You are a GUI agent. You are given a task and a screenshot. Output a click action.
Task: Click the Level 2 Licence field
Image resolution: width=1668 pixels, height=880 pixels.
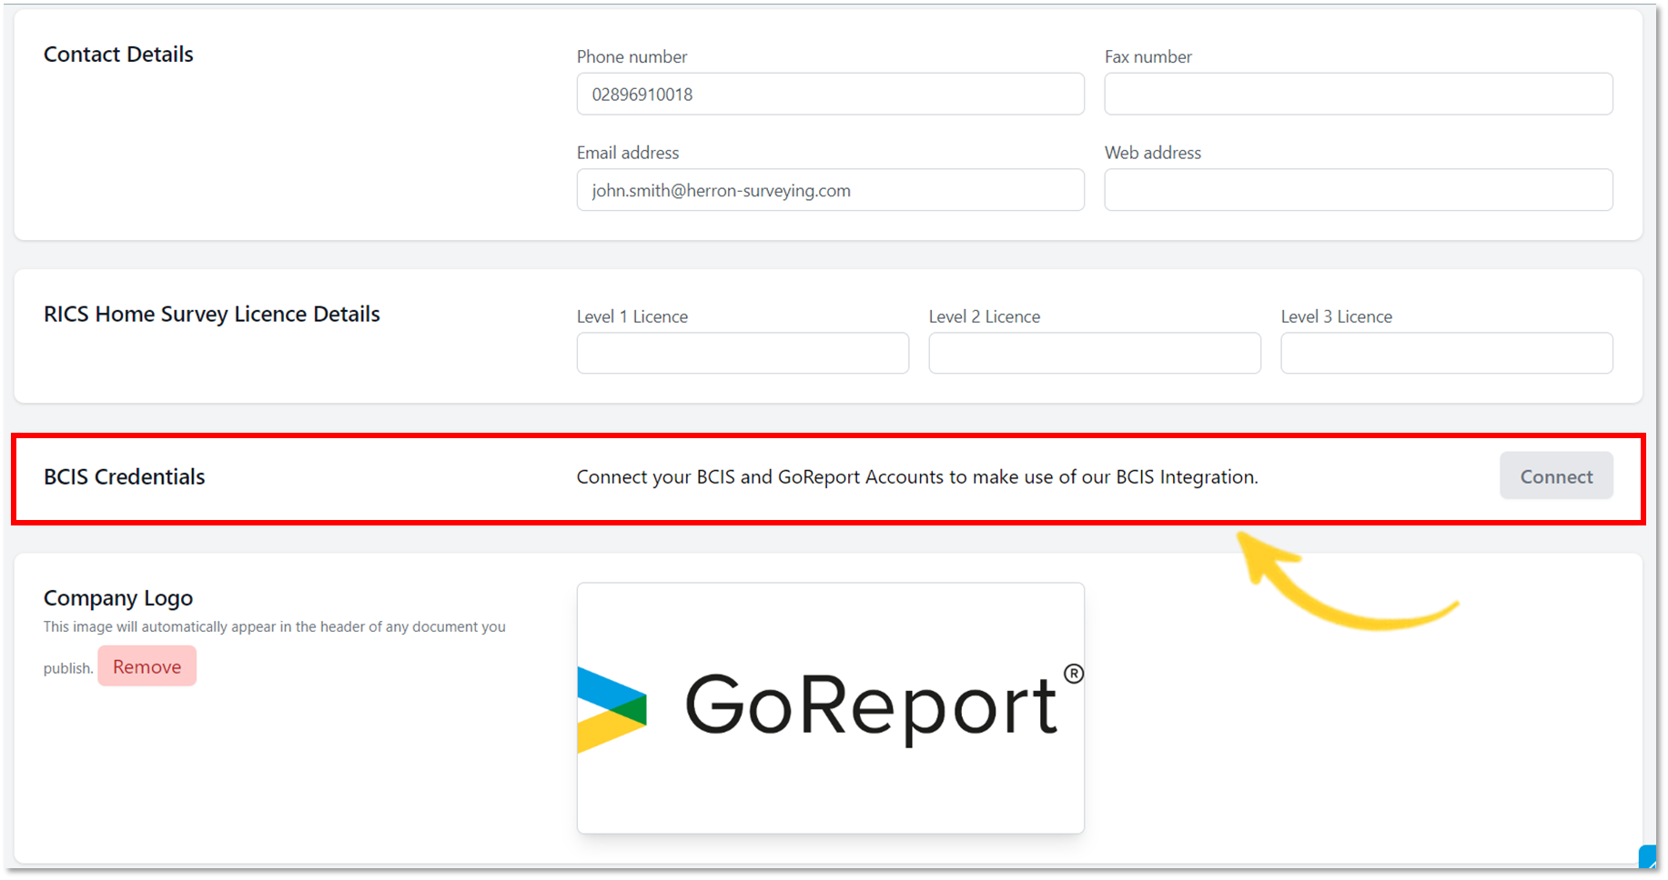click(x=1095, y=353)
